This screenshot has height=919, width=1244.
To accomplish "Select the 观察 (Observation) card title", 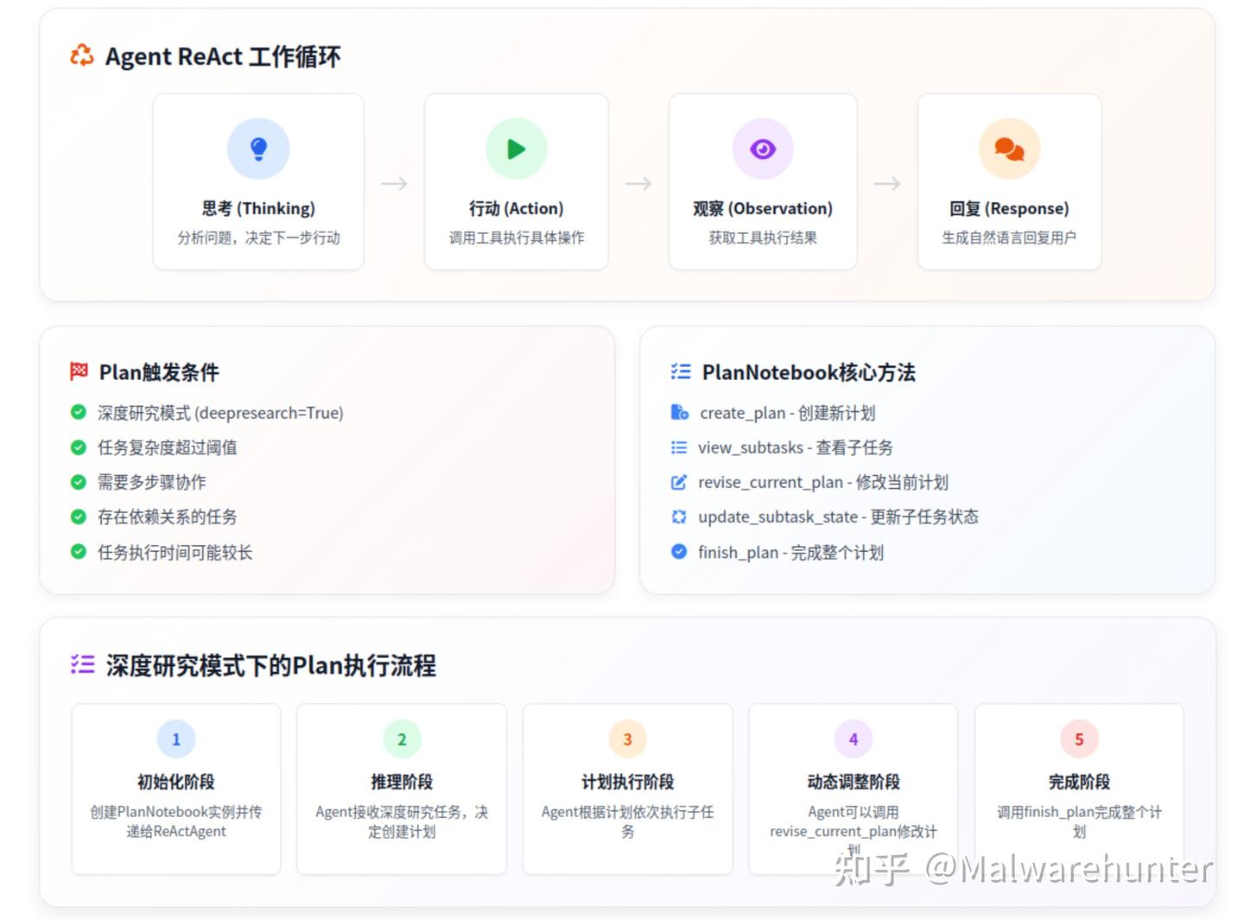I will pyautogui.click(x=763, y=208).
